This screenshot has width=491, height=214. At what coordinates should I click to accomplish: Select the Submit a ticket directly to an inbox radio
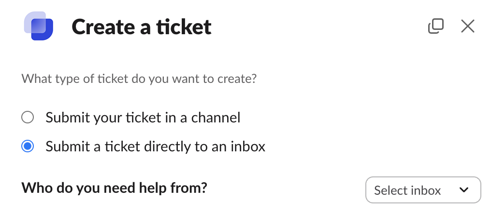[x=28, y=146]
